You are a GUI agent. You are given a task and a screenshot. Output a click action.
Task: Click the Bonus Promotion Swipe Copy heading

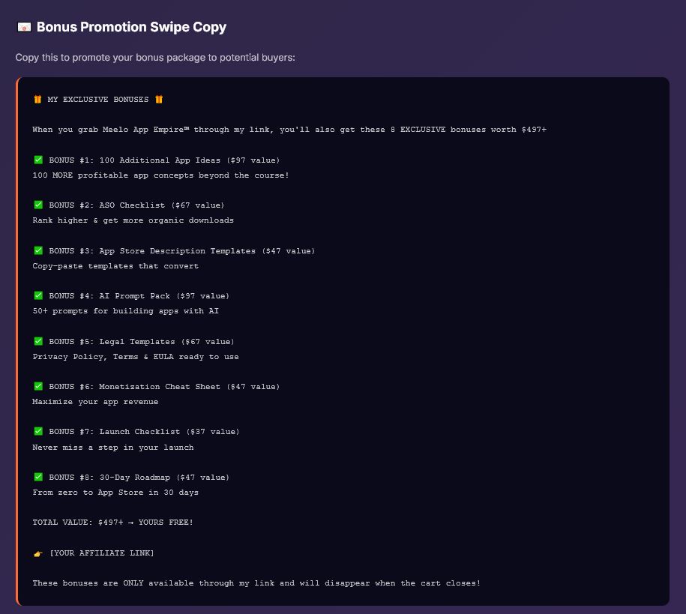tap(131, 27)
